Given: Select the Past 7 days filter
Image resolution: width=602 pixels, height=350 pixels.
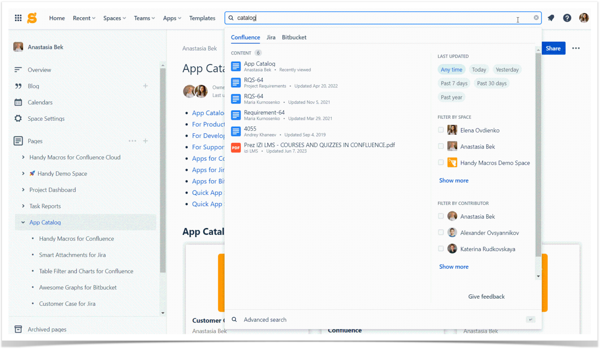Looking at the screenshot, I should click(454, 83).
